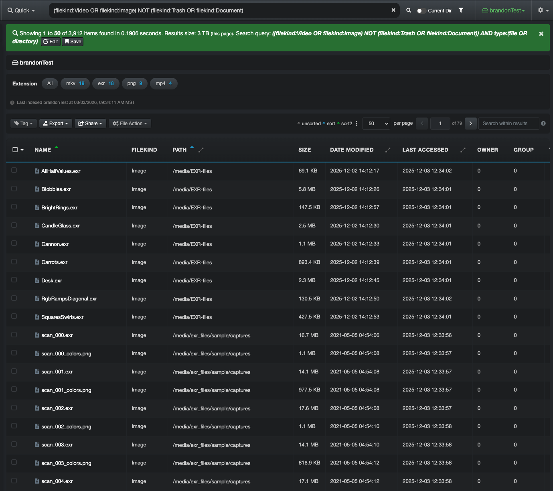Screen dimensions: 553x491
Task: Focus the Search within results field
Action: point(509,124)
